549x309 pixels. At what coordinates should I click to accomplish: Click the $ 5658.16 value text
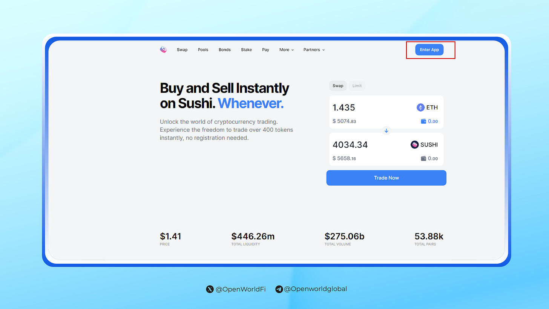344,158
